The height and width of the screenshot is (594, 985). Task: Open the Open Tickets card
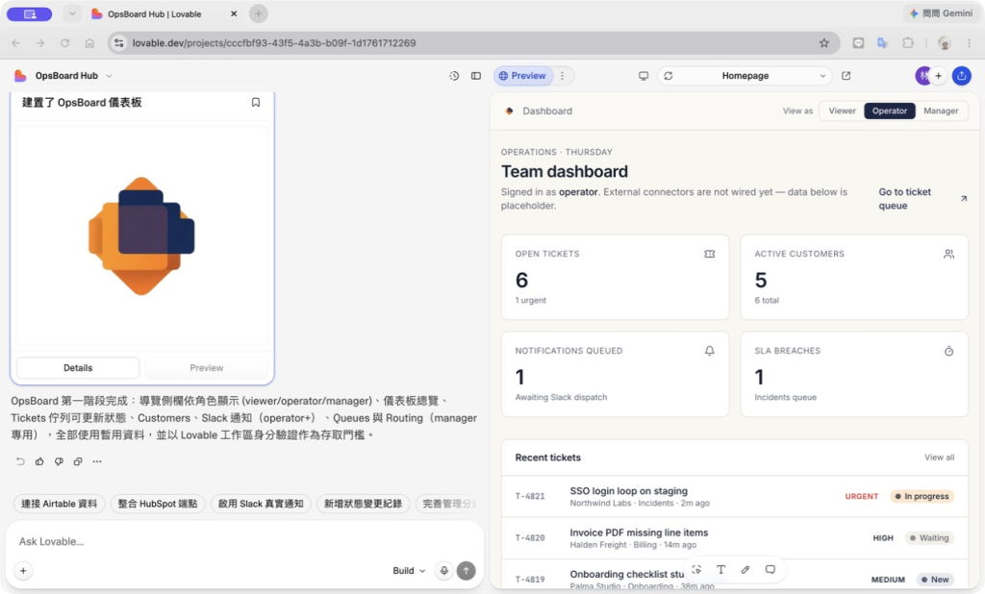point(615,277)
